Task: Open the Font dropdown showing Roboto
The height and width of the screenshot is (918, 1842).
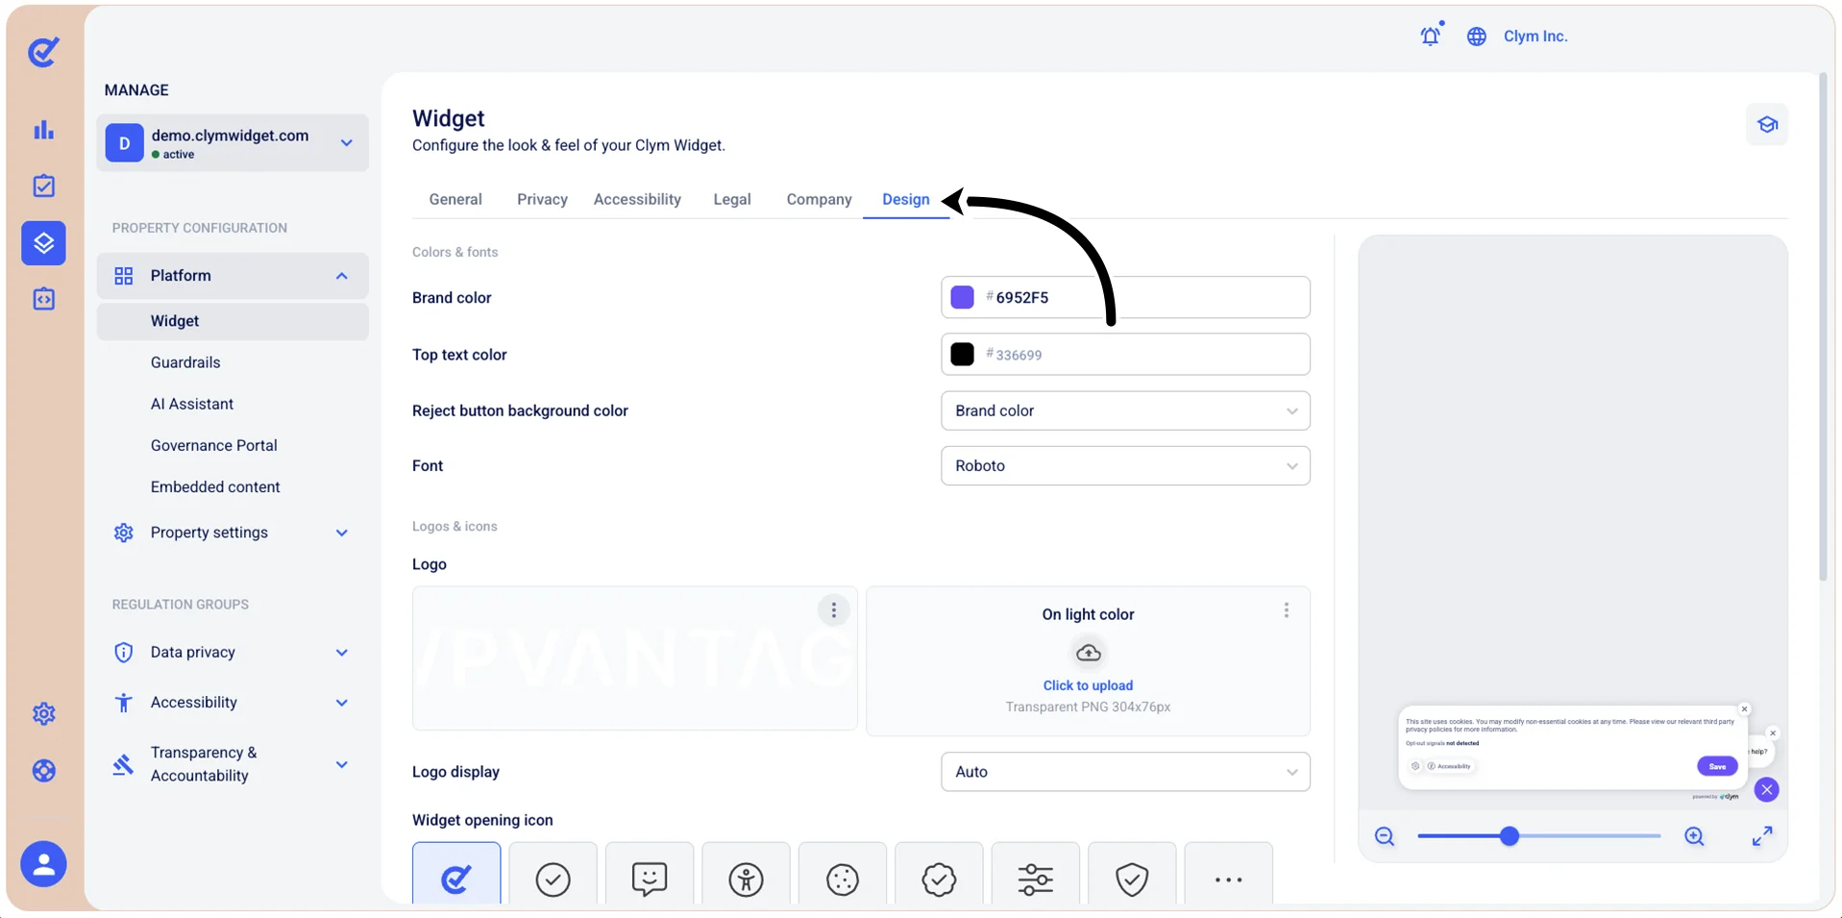Action: 1125,465
